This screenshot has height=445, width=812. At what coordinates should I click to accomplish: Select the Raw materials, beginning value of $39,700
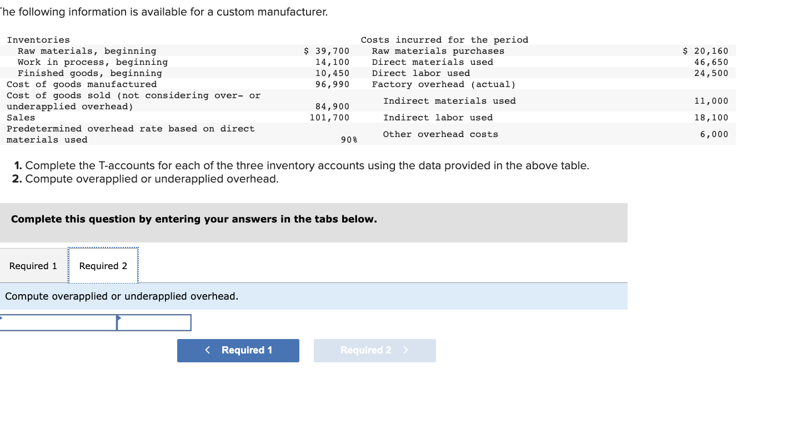coord(326,50)
